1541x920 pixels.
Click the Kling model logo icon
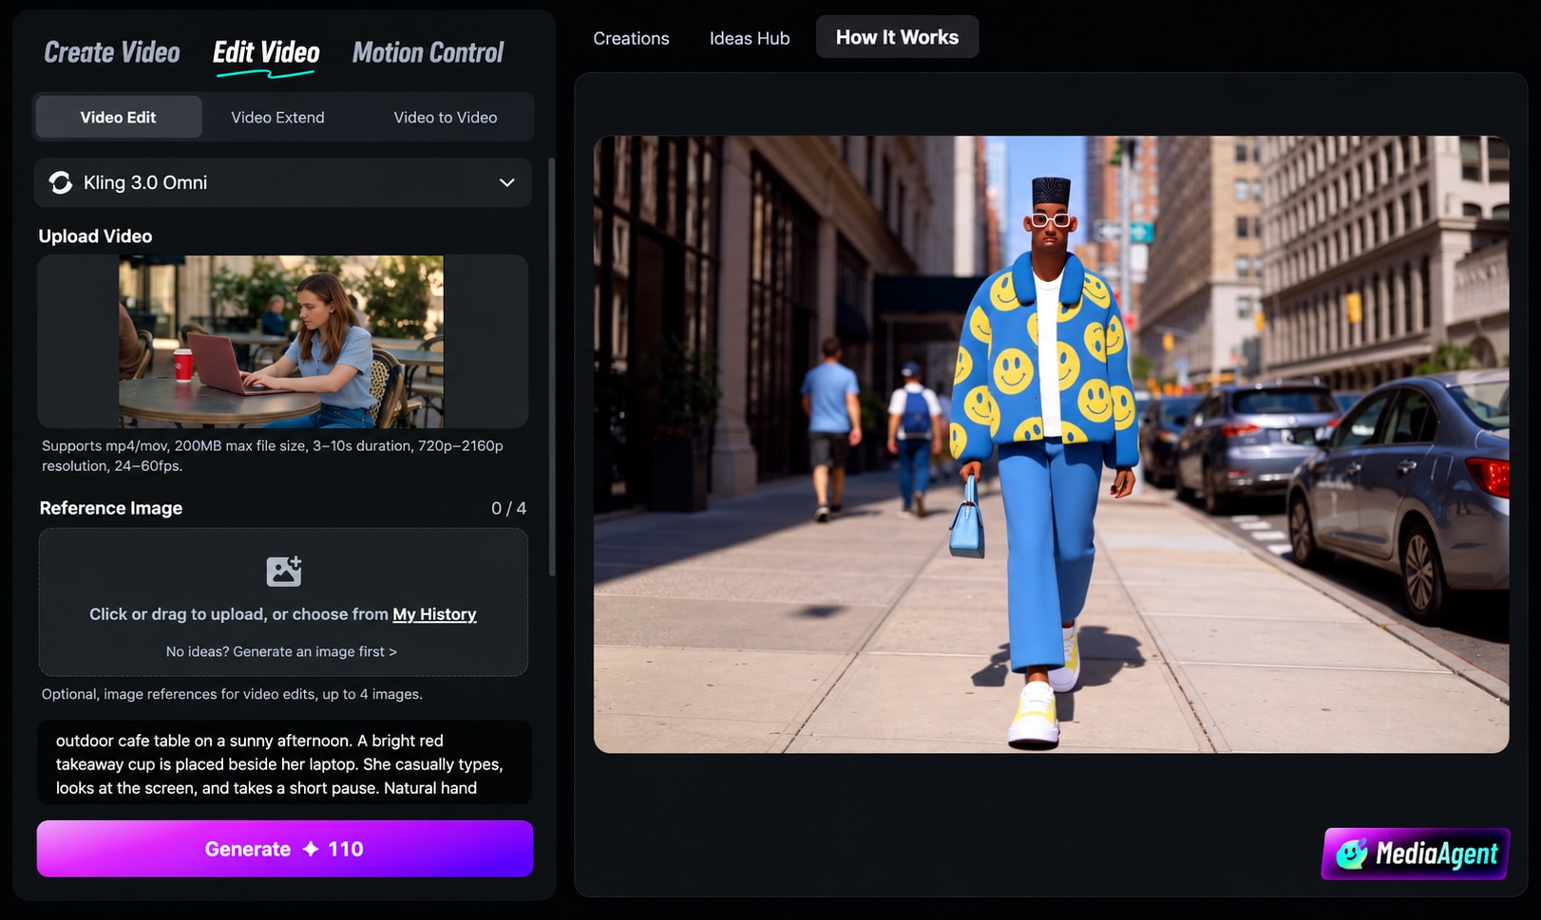click(61, 182)
